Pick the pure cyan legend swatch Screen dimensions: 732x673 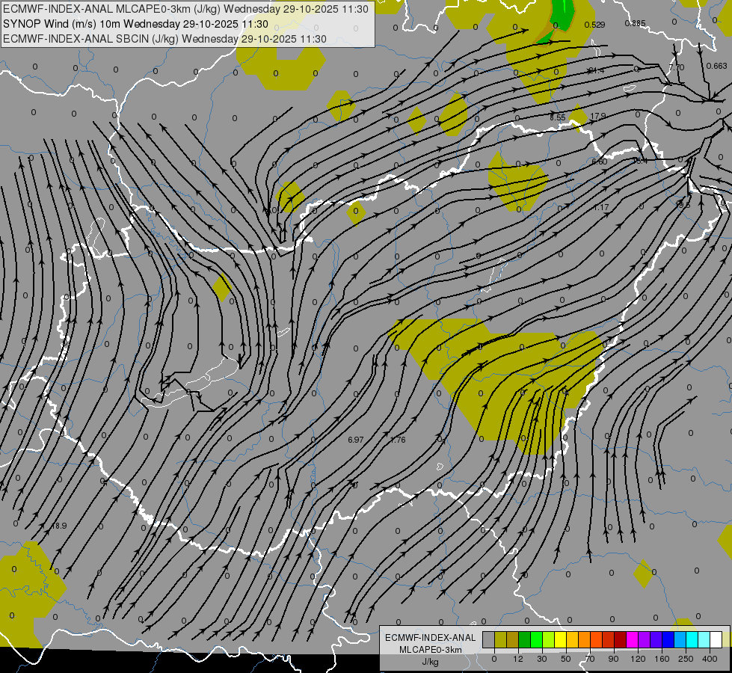pos(693,639)
